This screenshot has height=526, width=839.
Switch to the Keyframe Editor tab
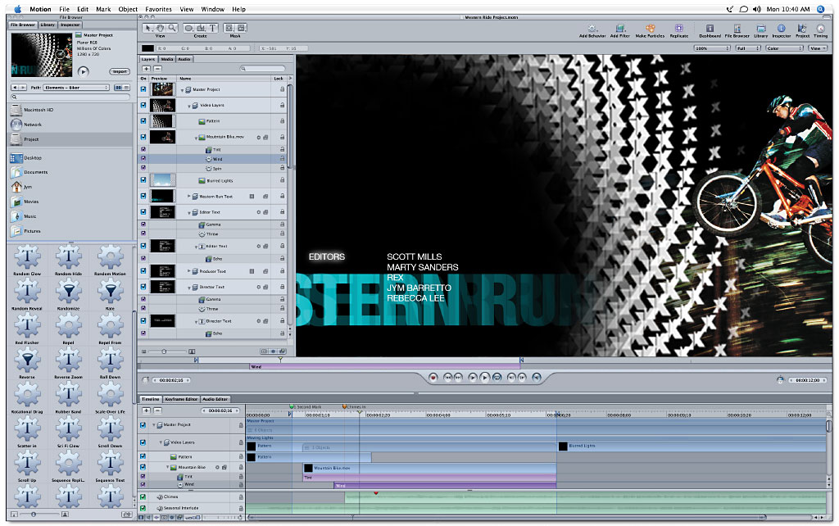[182, 399]
